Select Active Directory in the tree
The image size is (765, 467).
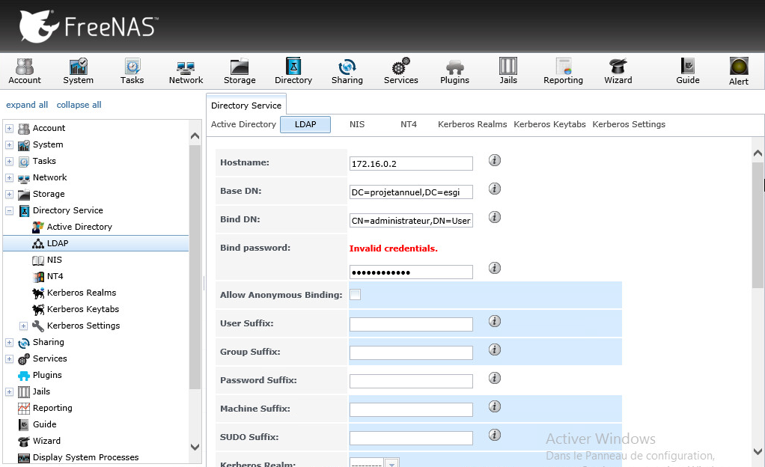click(x=79, y=227)
